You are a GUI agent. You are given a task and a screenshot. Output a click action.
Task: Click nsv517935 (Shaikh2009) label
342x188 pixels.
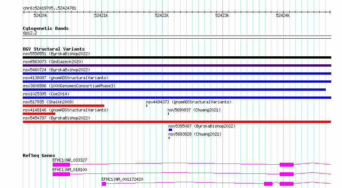48,102
